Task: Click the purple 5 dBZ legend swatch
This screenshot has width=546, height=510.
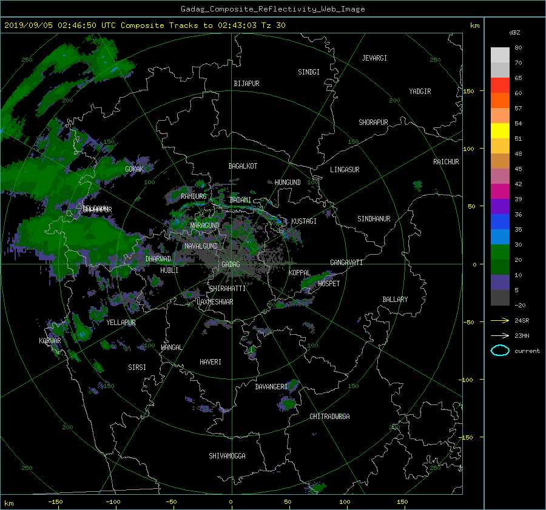Action: click(500, 283)
